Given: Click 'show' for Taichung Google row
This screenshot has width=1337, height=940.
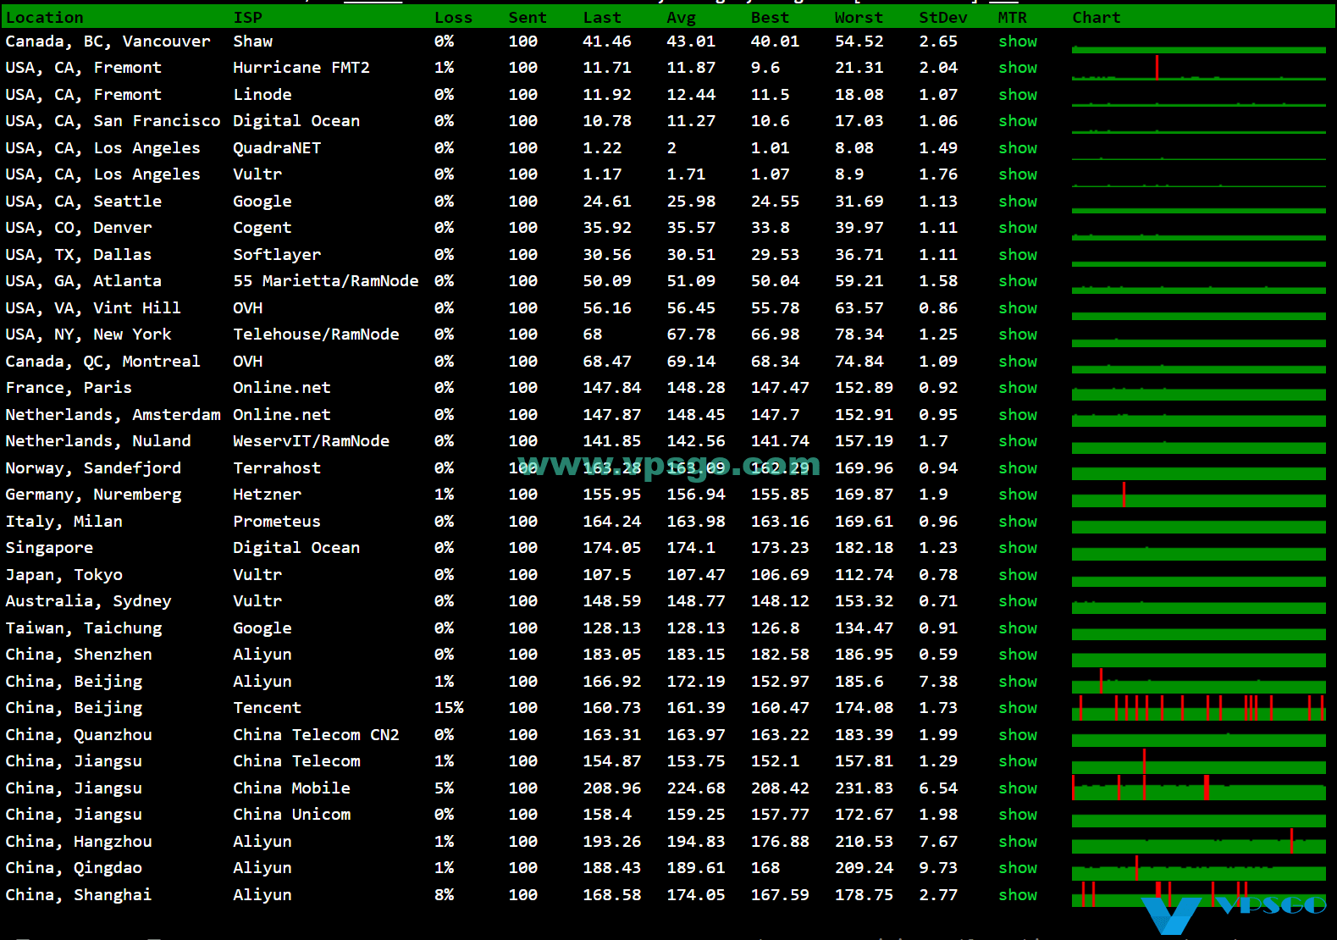Looking at the screenshot, I should 1017,628.
